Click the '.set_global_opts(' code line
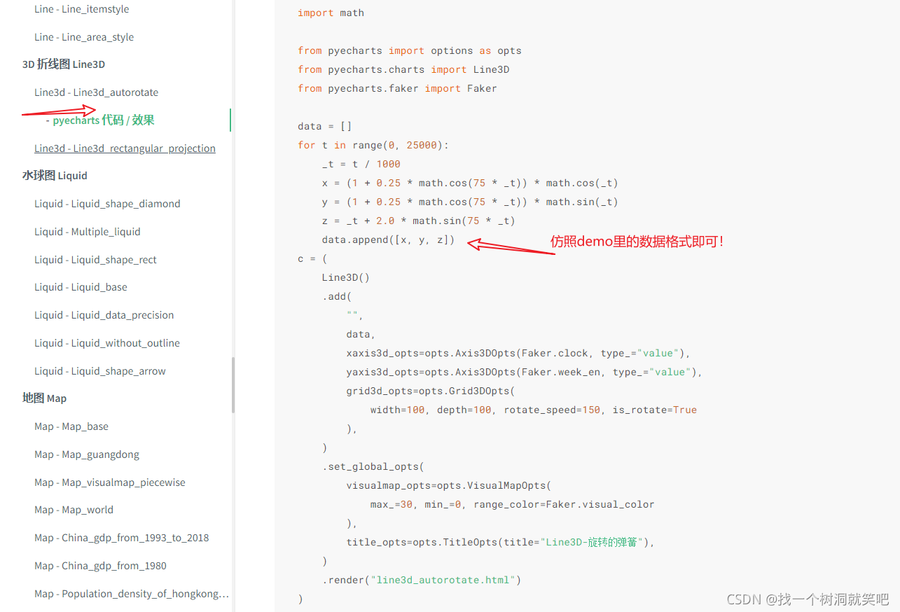900x612 pixels. pyautogui.click(x=373, y=466)
